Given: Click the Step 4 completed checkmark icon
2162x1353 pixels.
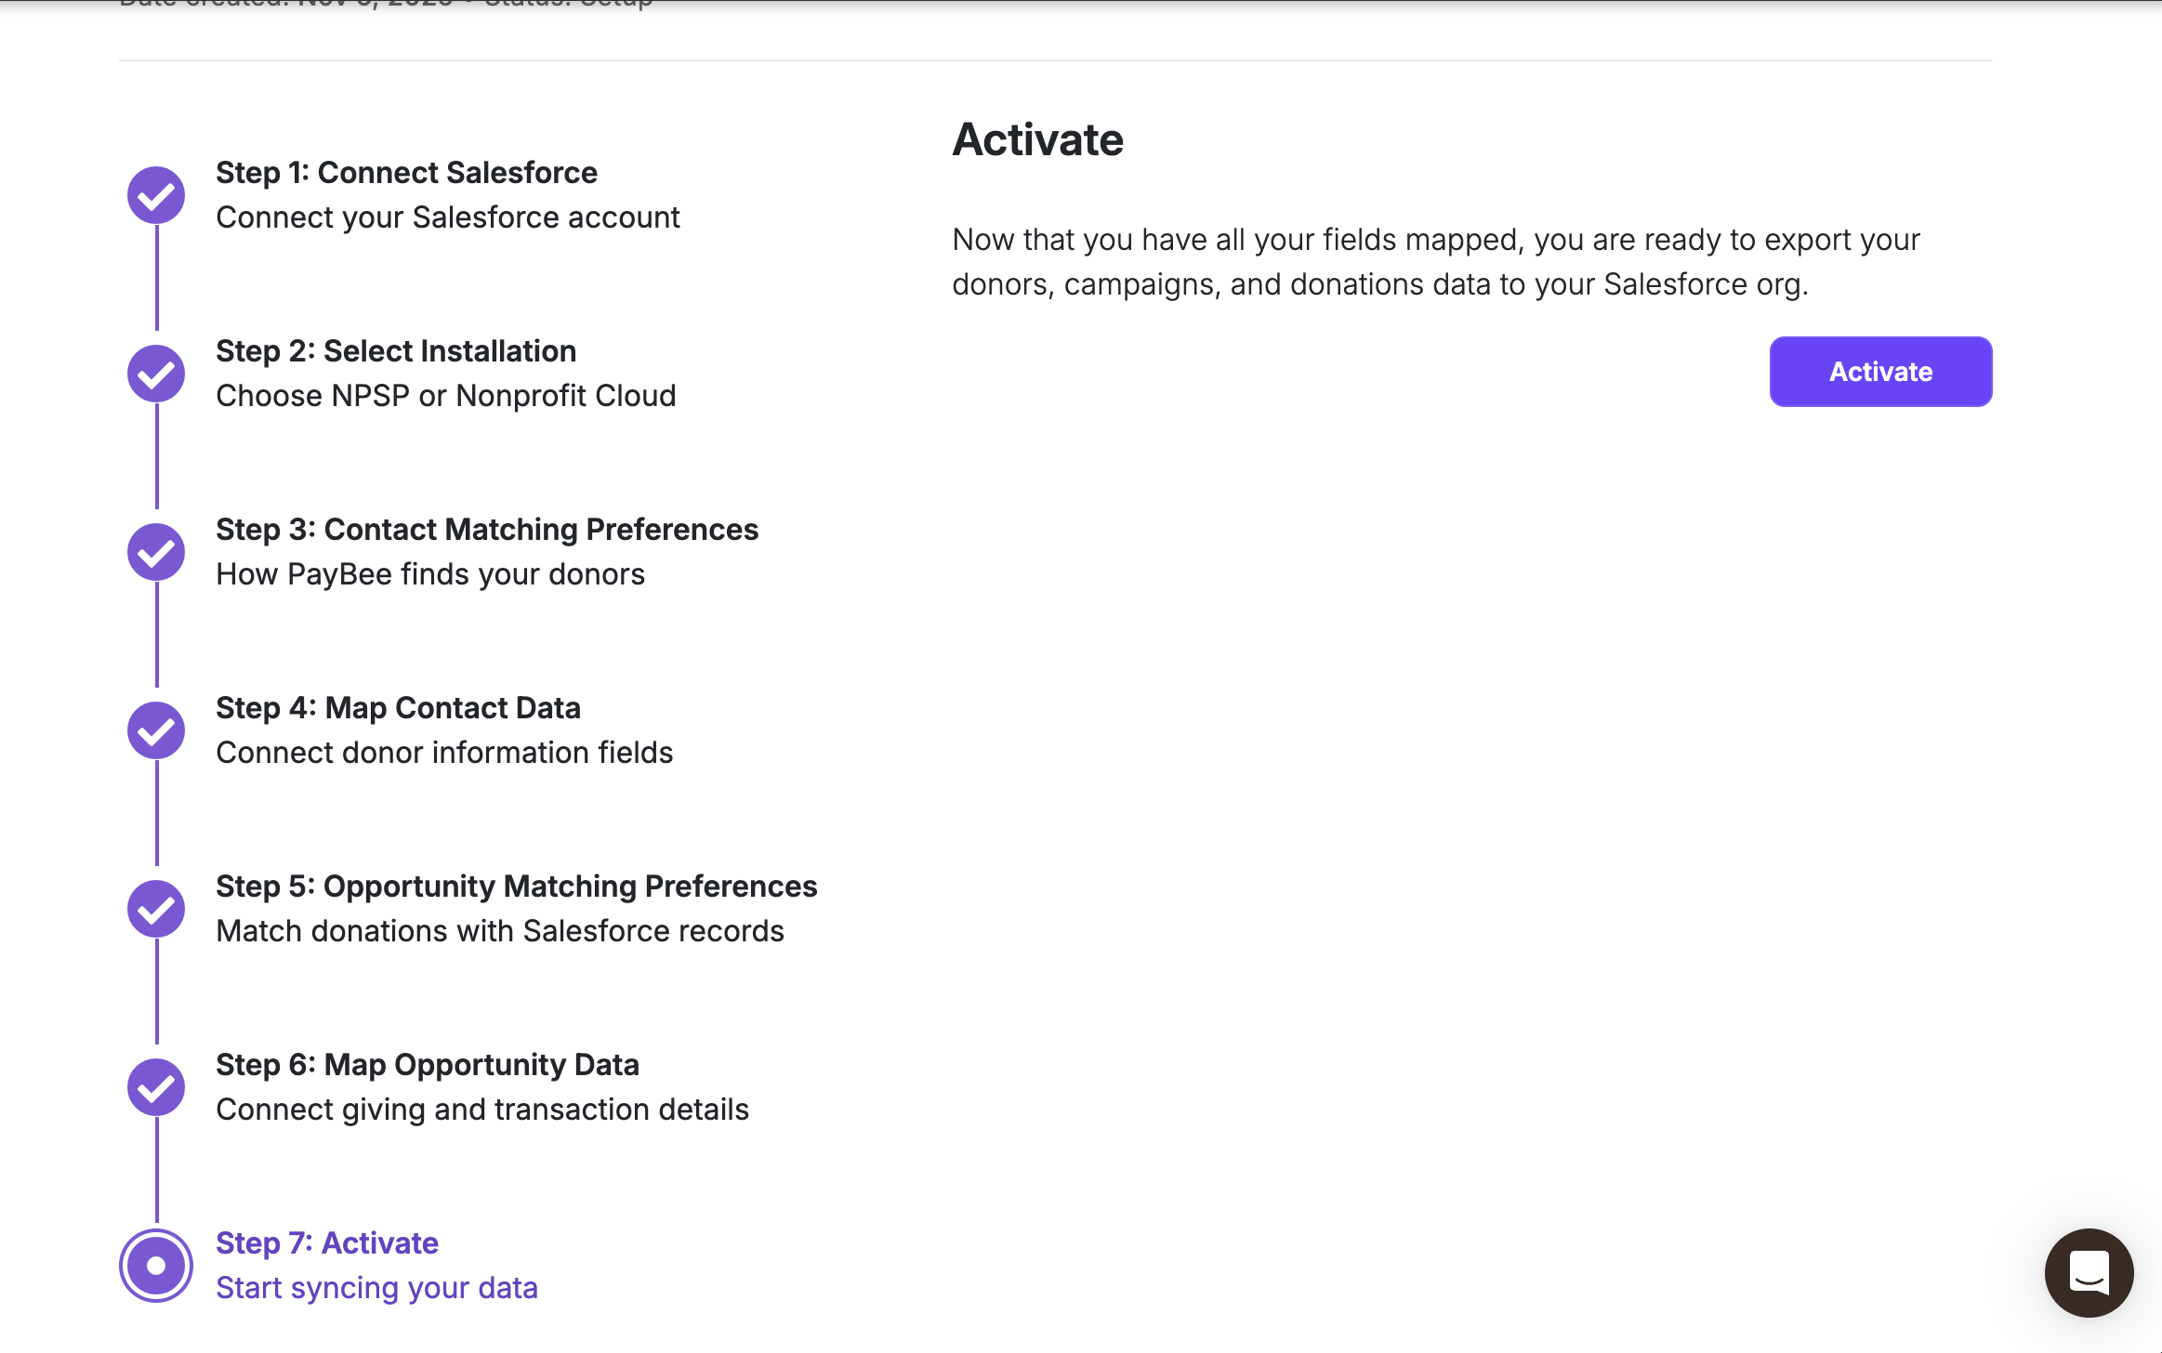Looking at the screenshot, I should (x=156, y=730).
